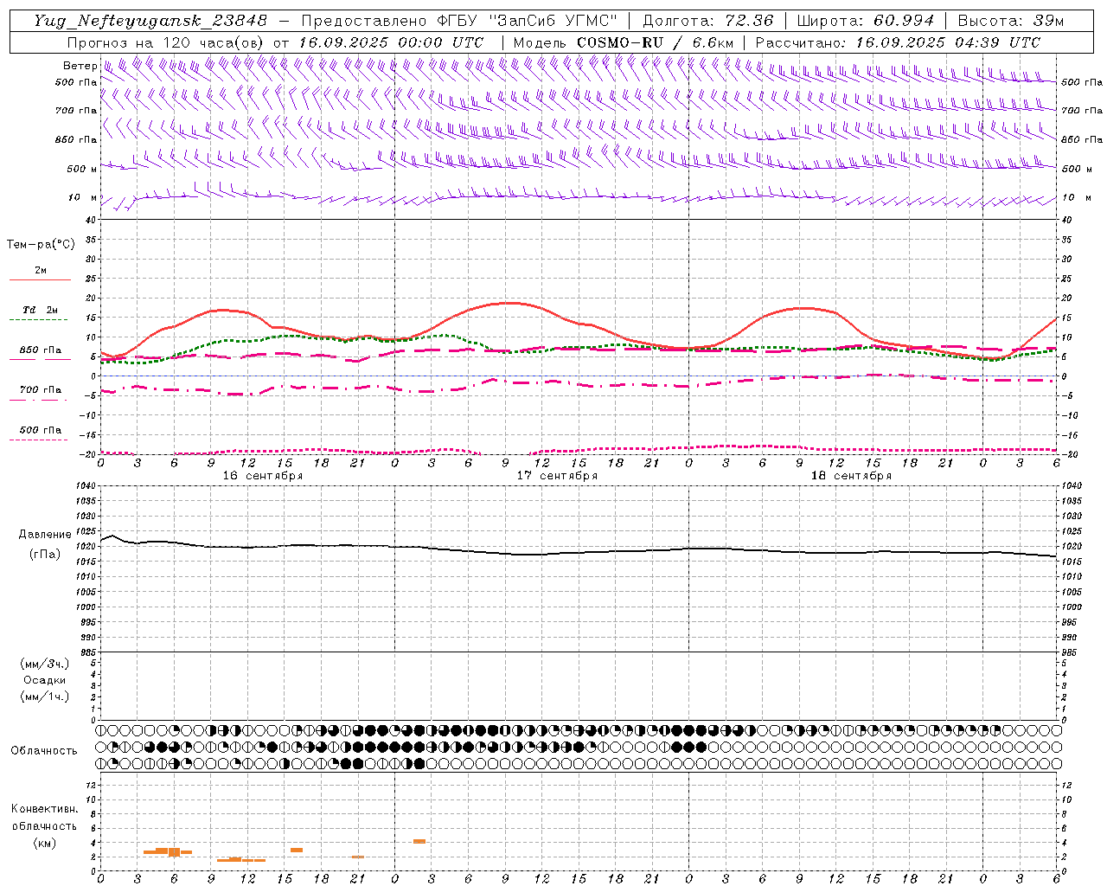Click the 'Высота: 39м' header value

pyautogui.click(x=1011, y=21)
